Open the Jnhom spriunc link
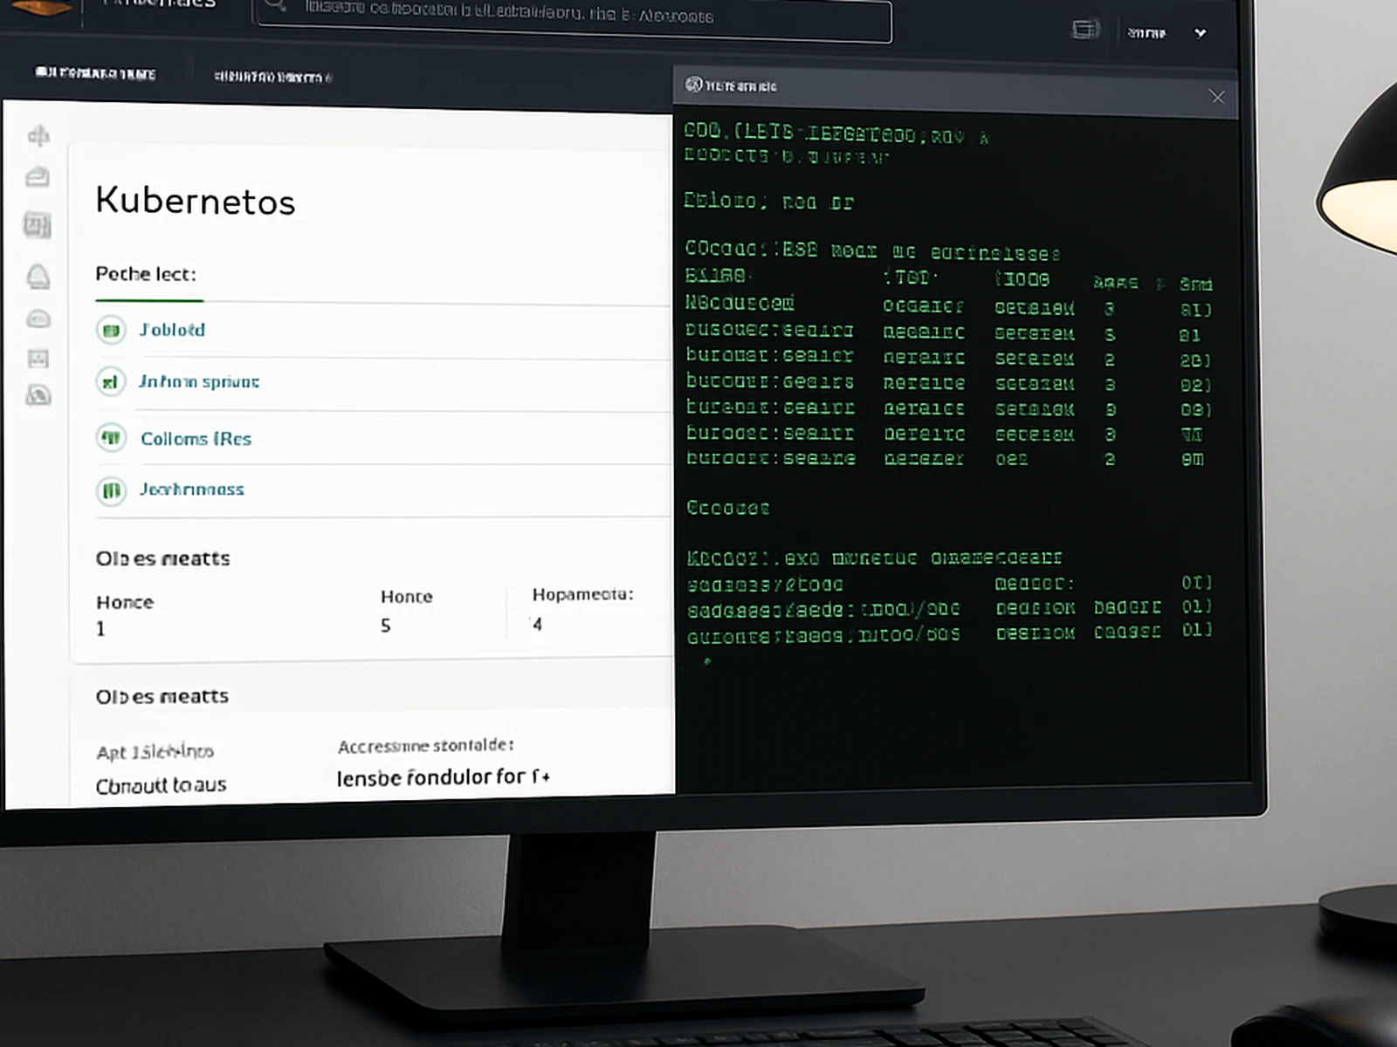This screenshot has width=1397, height=1047. [199, 381]
